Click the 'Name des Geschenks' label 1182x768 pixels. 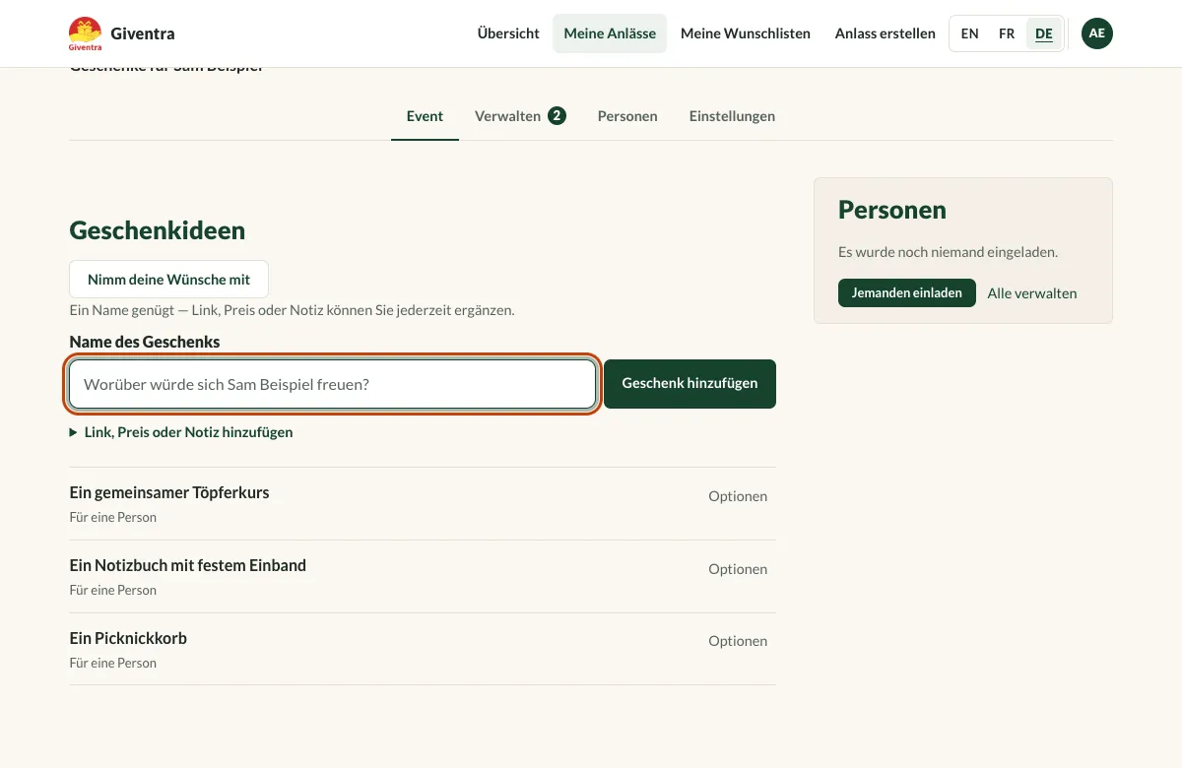point(145,342)
